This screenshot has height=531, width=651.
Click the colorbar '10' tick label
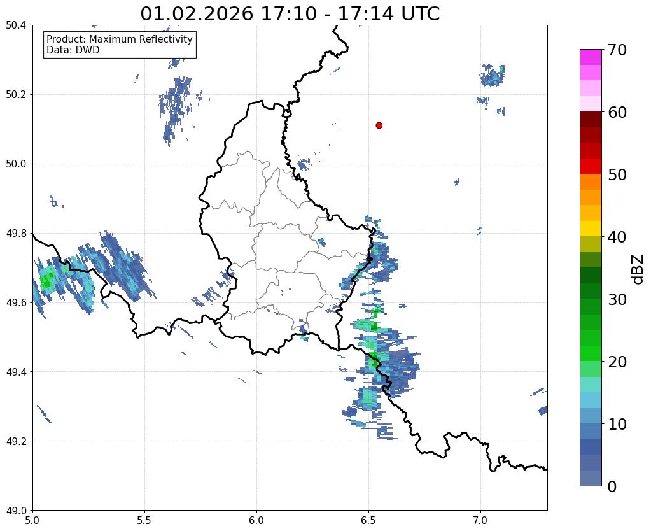(617, 424)
